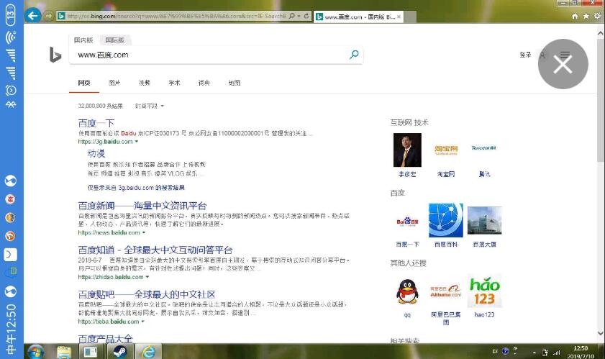
Task: Expand the 时间不限 time filter dropdown
Action: pyautogui.click(x=150, y=106)
